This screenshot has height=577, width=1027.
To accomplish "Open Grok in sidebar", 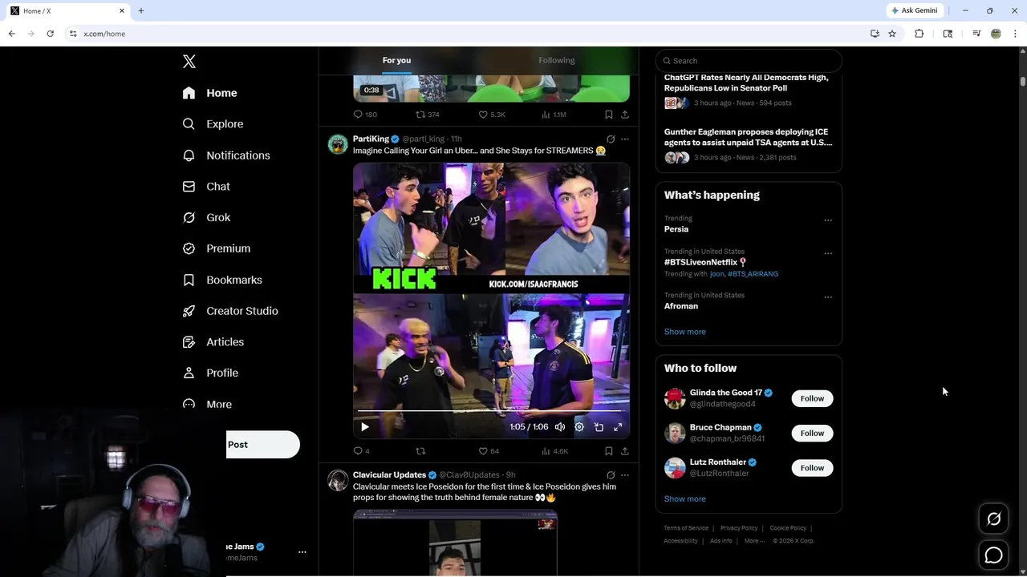I will click(x=207, y=218).
